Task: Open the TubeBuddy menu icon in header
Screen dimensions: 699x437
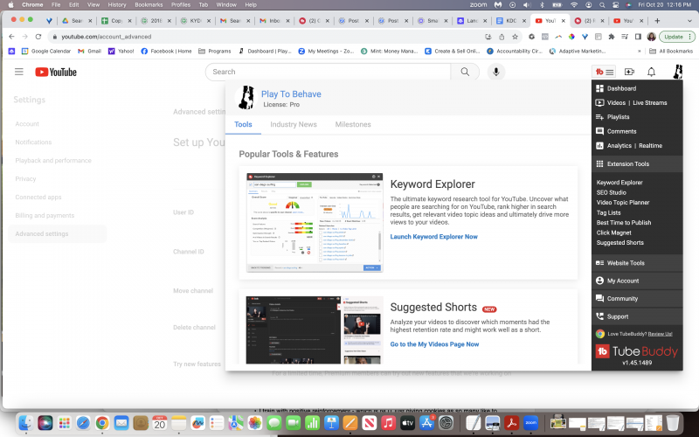Action: point(604,72)
